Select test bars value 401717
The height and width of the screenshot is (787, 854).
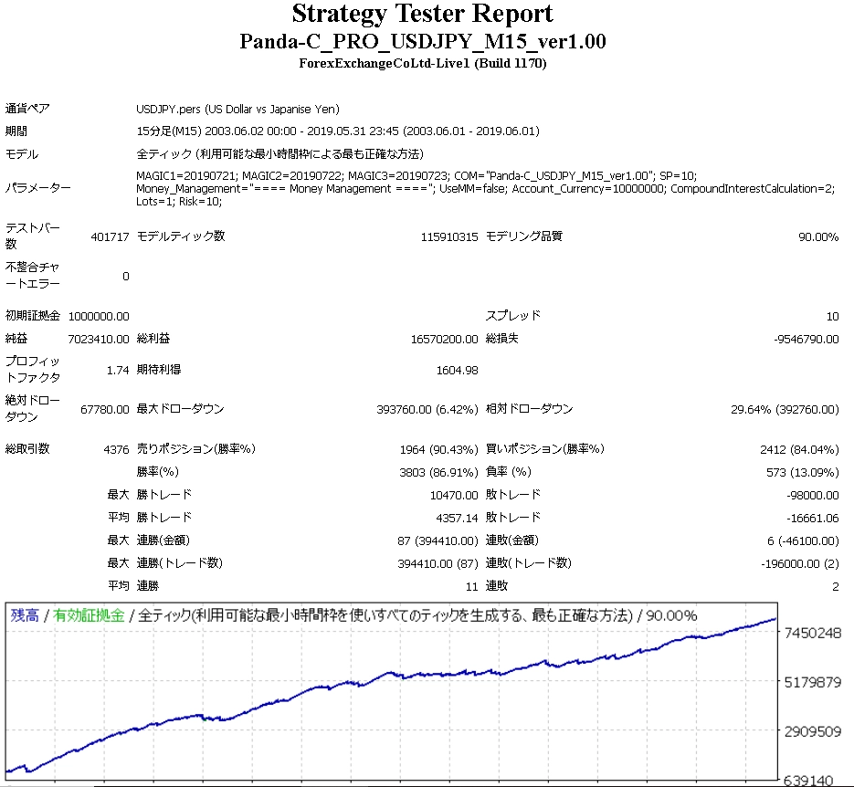pos(110,236)
